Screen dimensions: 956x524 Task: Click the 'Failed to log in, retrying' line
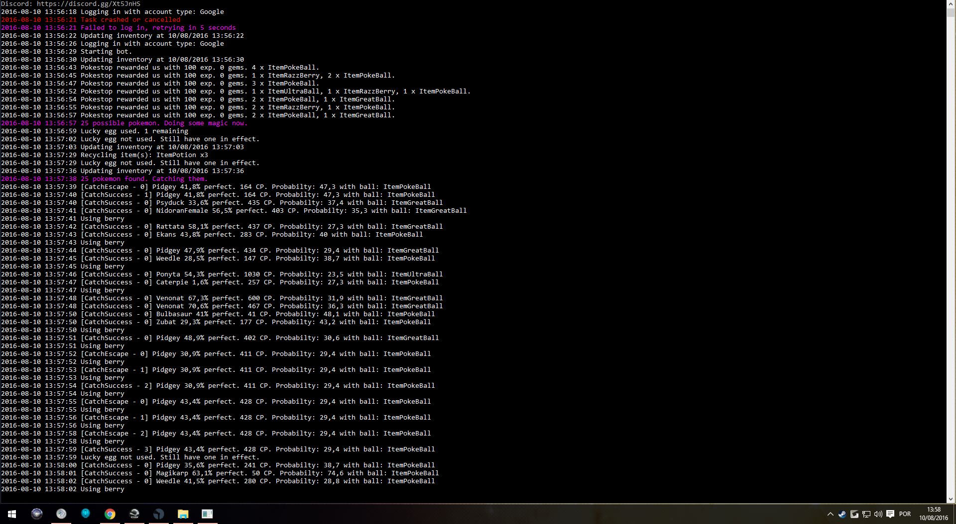click(119, 28)
